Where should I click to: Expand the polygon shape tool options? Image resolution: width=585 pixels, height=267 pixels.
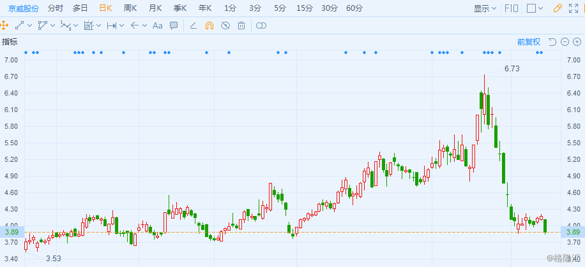[x=52, y=25]
